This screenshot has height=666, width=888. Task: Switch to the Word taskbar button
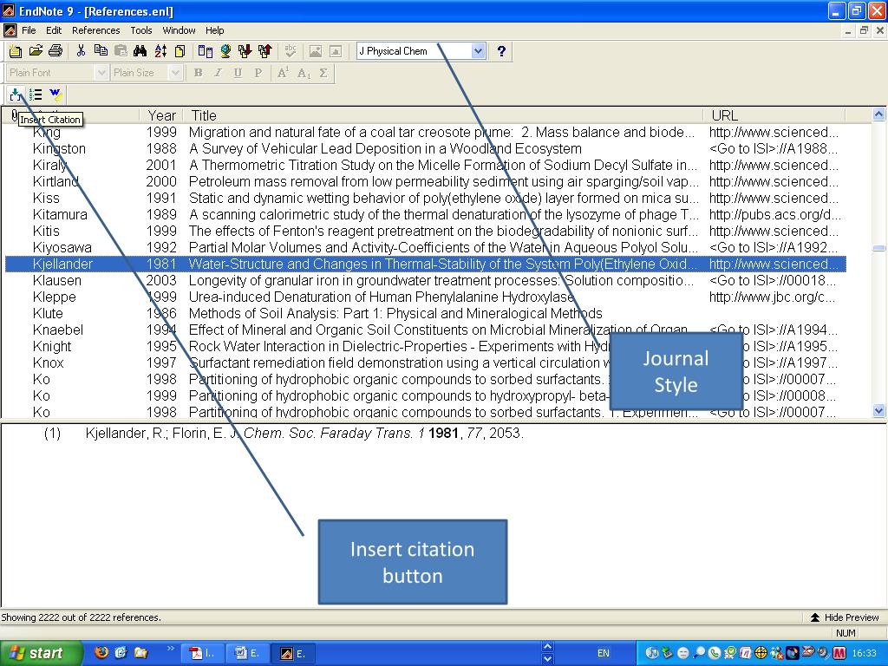[246, 654]
